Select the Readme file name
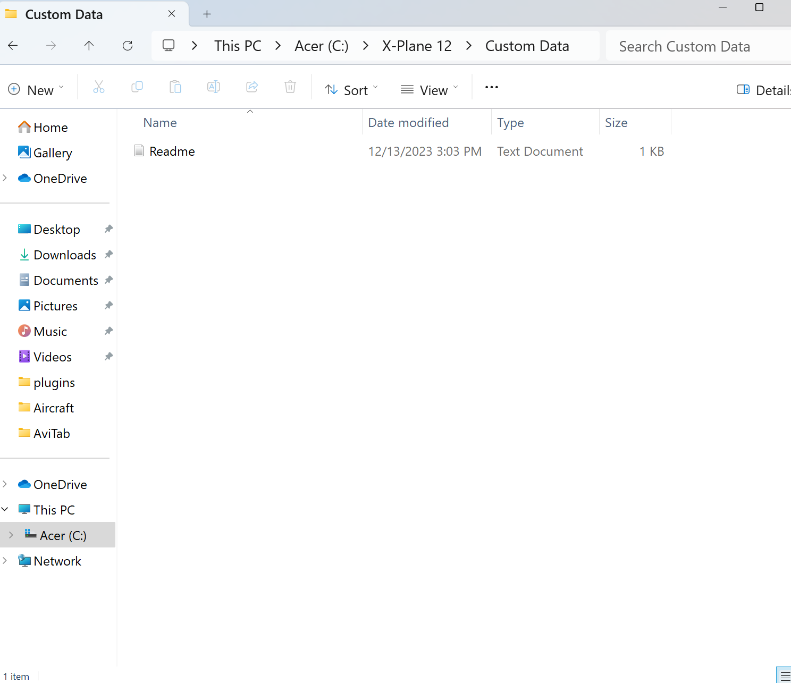 [x=172, y=151]
